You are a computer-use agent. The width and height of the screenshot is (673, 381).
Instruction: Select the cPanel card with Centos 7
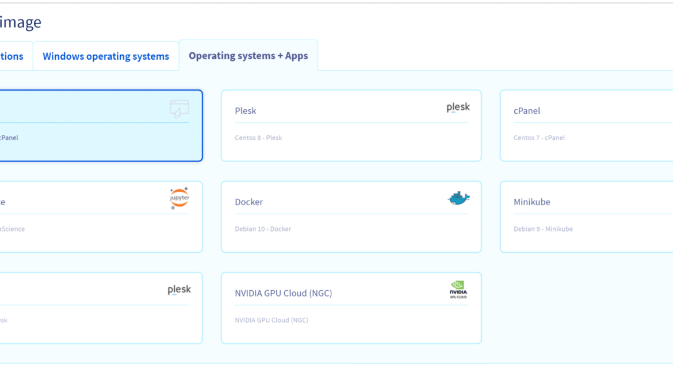(x=586, y=126)
